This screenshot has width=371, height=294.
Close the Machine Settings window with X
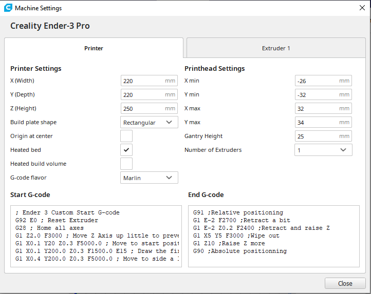point(362,8)
